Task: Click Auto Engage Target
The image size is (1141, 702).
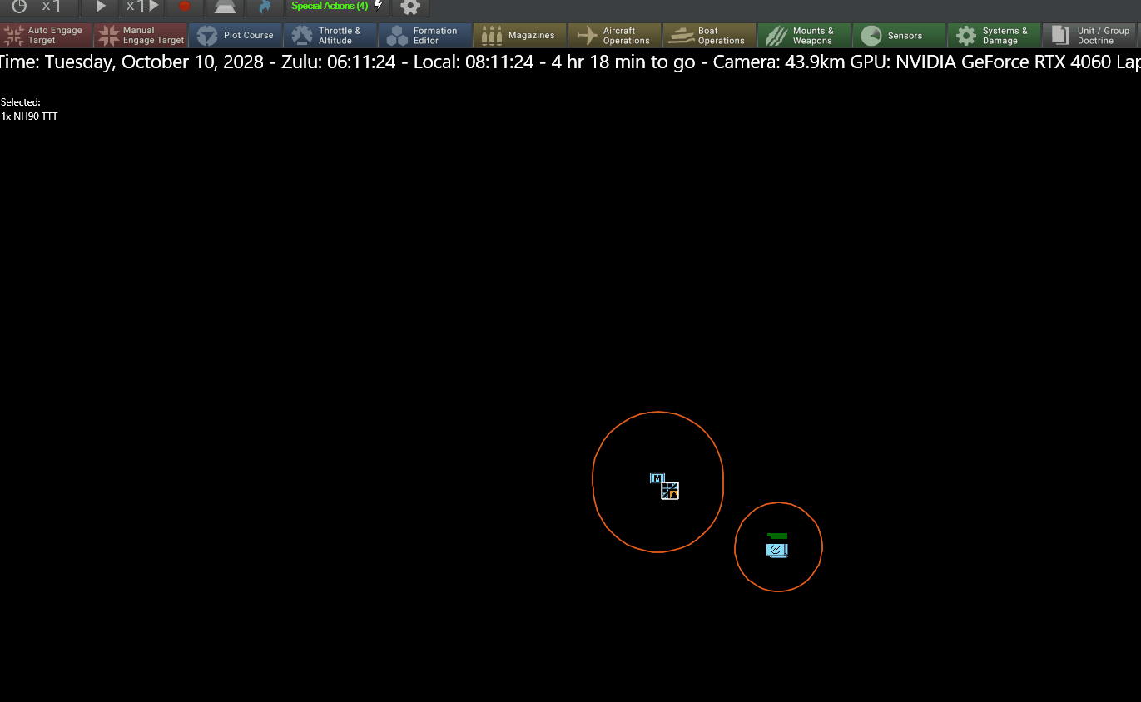Action: click(x=47, y=35)
